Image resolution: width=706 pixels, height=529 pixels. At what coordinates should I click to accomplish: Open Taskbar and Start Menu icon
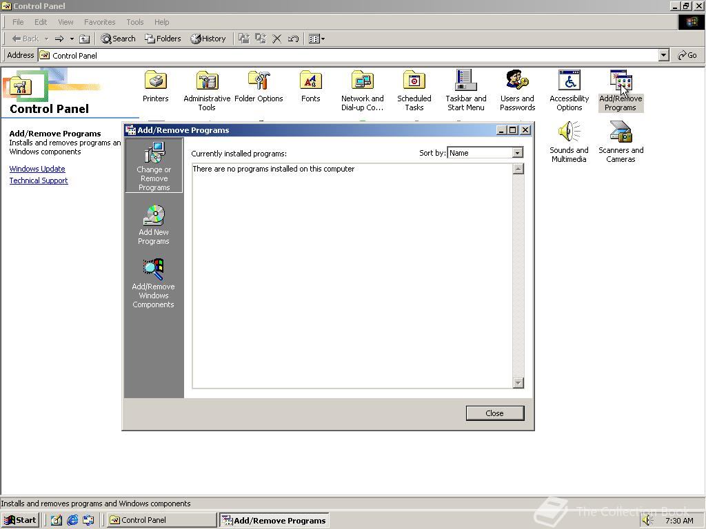coord(465,91)
